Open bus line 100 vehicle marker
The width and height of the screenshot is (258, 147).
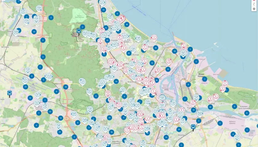(x=170, y=112)
